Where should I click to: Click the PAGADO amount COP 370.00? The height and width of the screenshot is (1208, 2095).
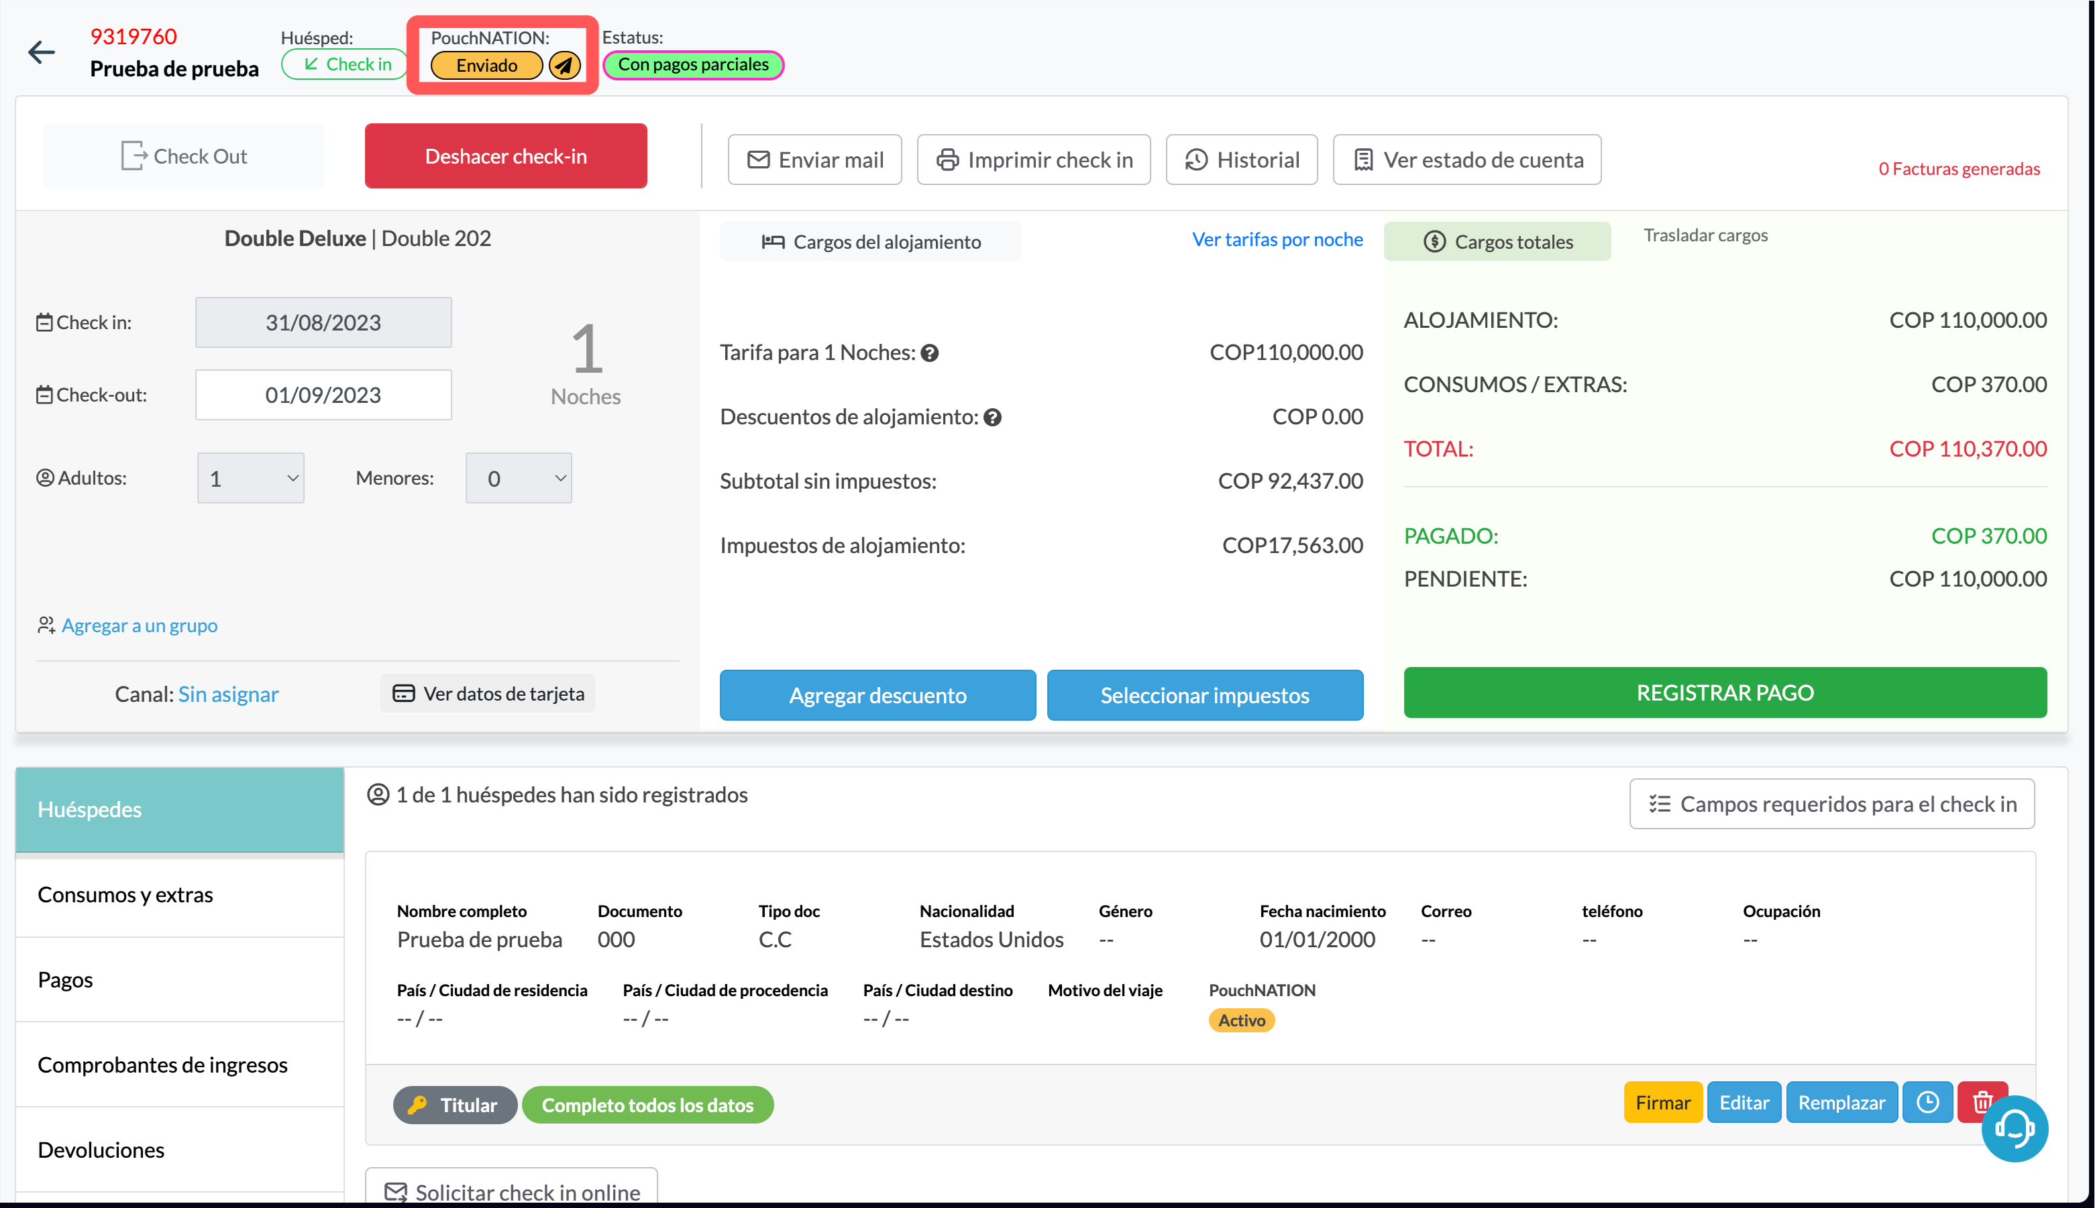tap(1989, 535)
